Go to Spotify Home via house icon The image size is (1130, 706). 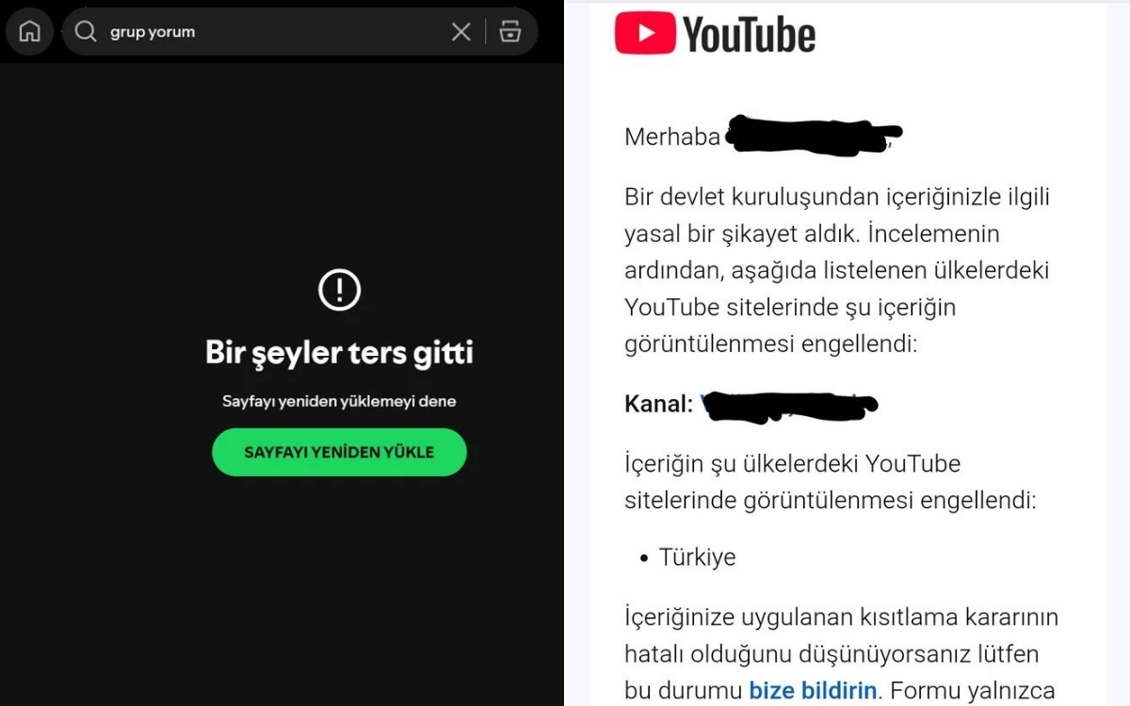click(29, 32)
